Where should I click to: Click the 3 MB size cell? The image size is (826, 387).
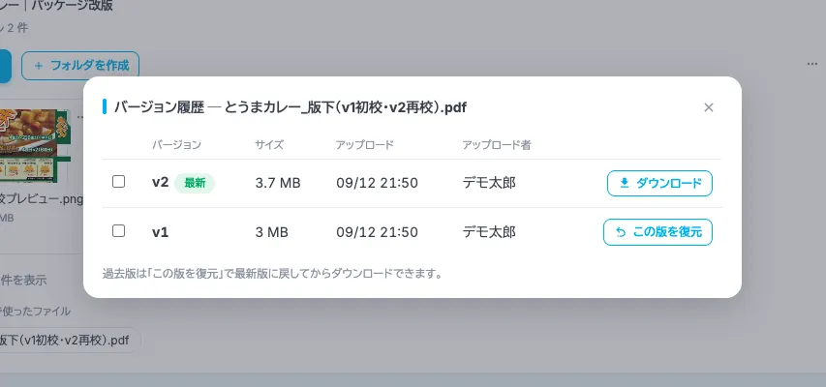click(271, 232)
